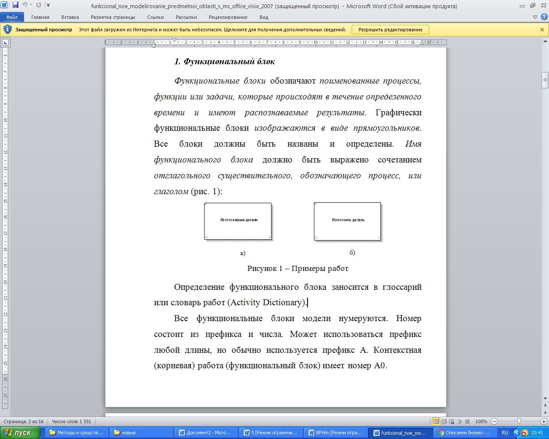Select Print Layout view icon
Screen dimensions: 549x439
point(436,421)
